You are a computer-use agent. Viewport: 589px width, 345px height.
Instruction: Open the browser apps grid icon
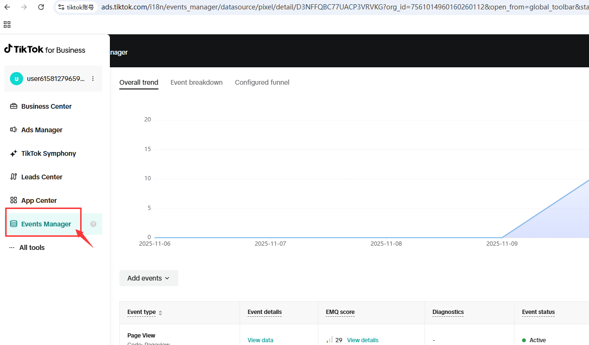(7, 24)
